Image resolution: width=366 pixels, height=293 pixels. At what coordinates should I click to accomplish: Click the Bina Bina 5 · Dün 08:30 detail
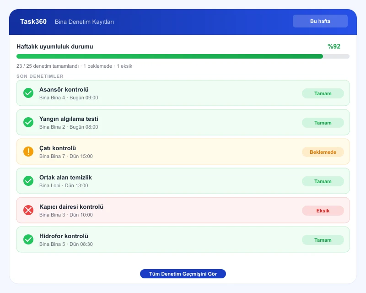(66, 244)
